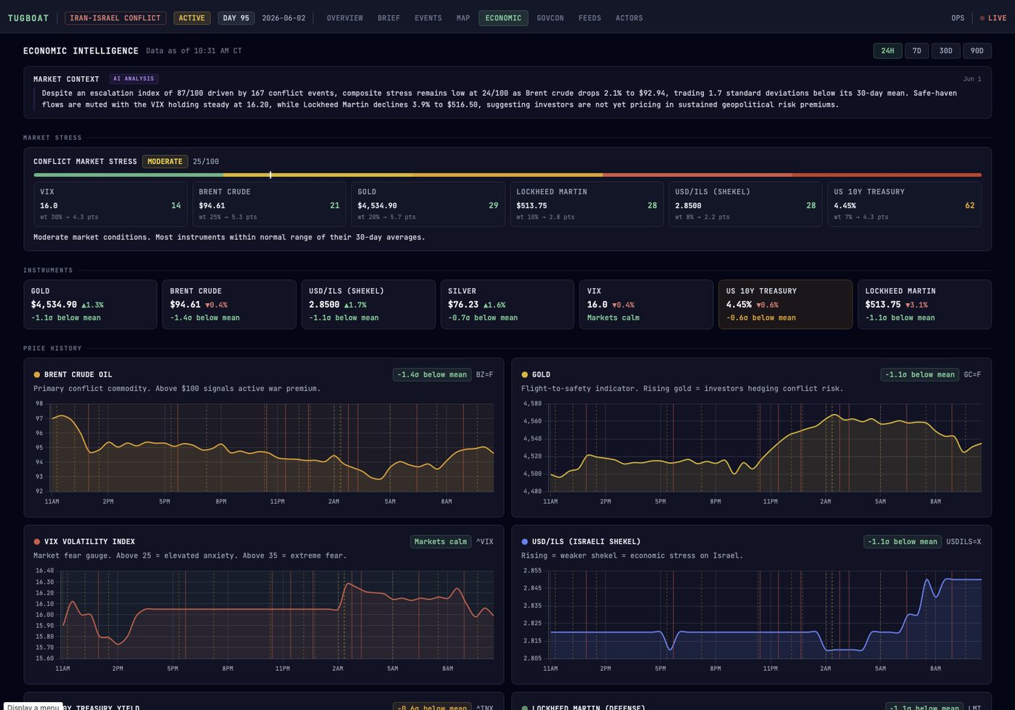Screen dimensions: 1015x710
Task: Click the USDILS=X ticker label
Action: point(964,542)
